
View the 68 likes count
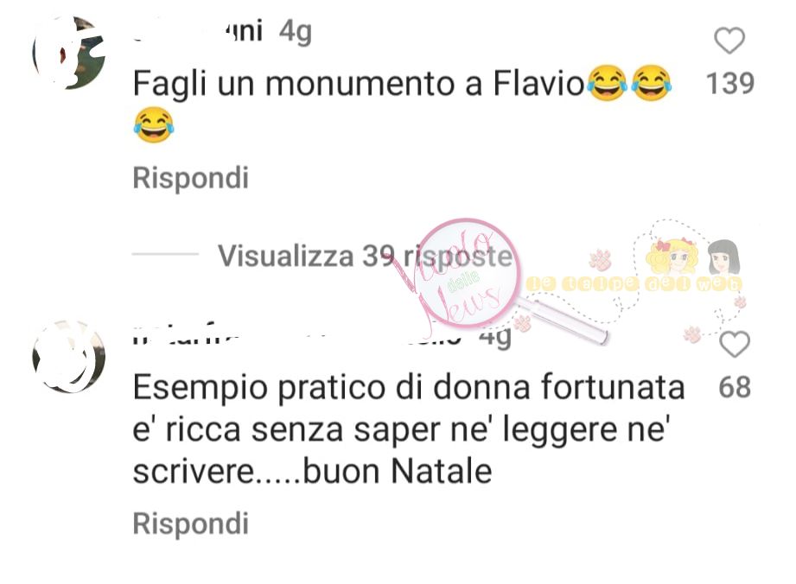(735, 387)
